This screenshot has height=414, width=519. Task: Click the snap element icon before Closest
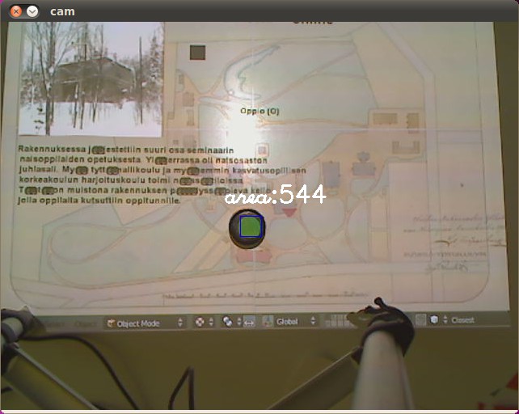tap(434, 319)
